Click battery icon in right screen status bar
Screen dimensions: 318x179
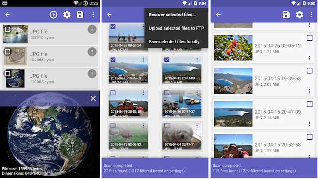point(304,3)
